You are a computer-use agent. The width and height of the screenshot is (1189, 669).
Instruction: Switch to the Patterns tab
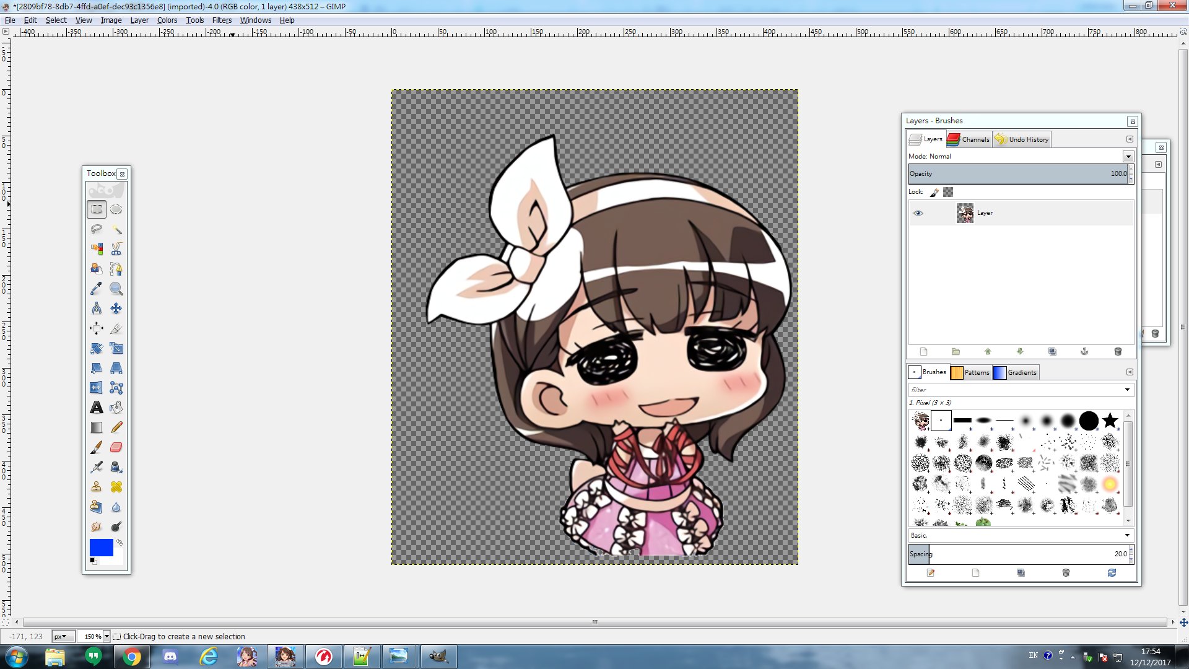970,372
